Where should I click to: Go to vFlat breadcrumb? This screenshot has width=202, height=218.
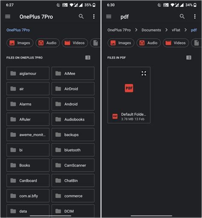[x=176, y=30]
